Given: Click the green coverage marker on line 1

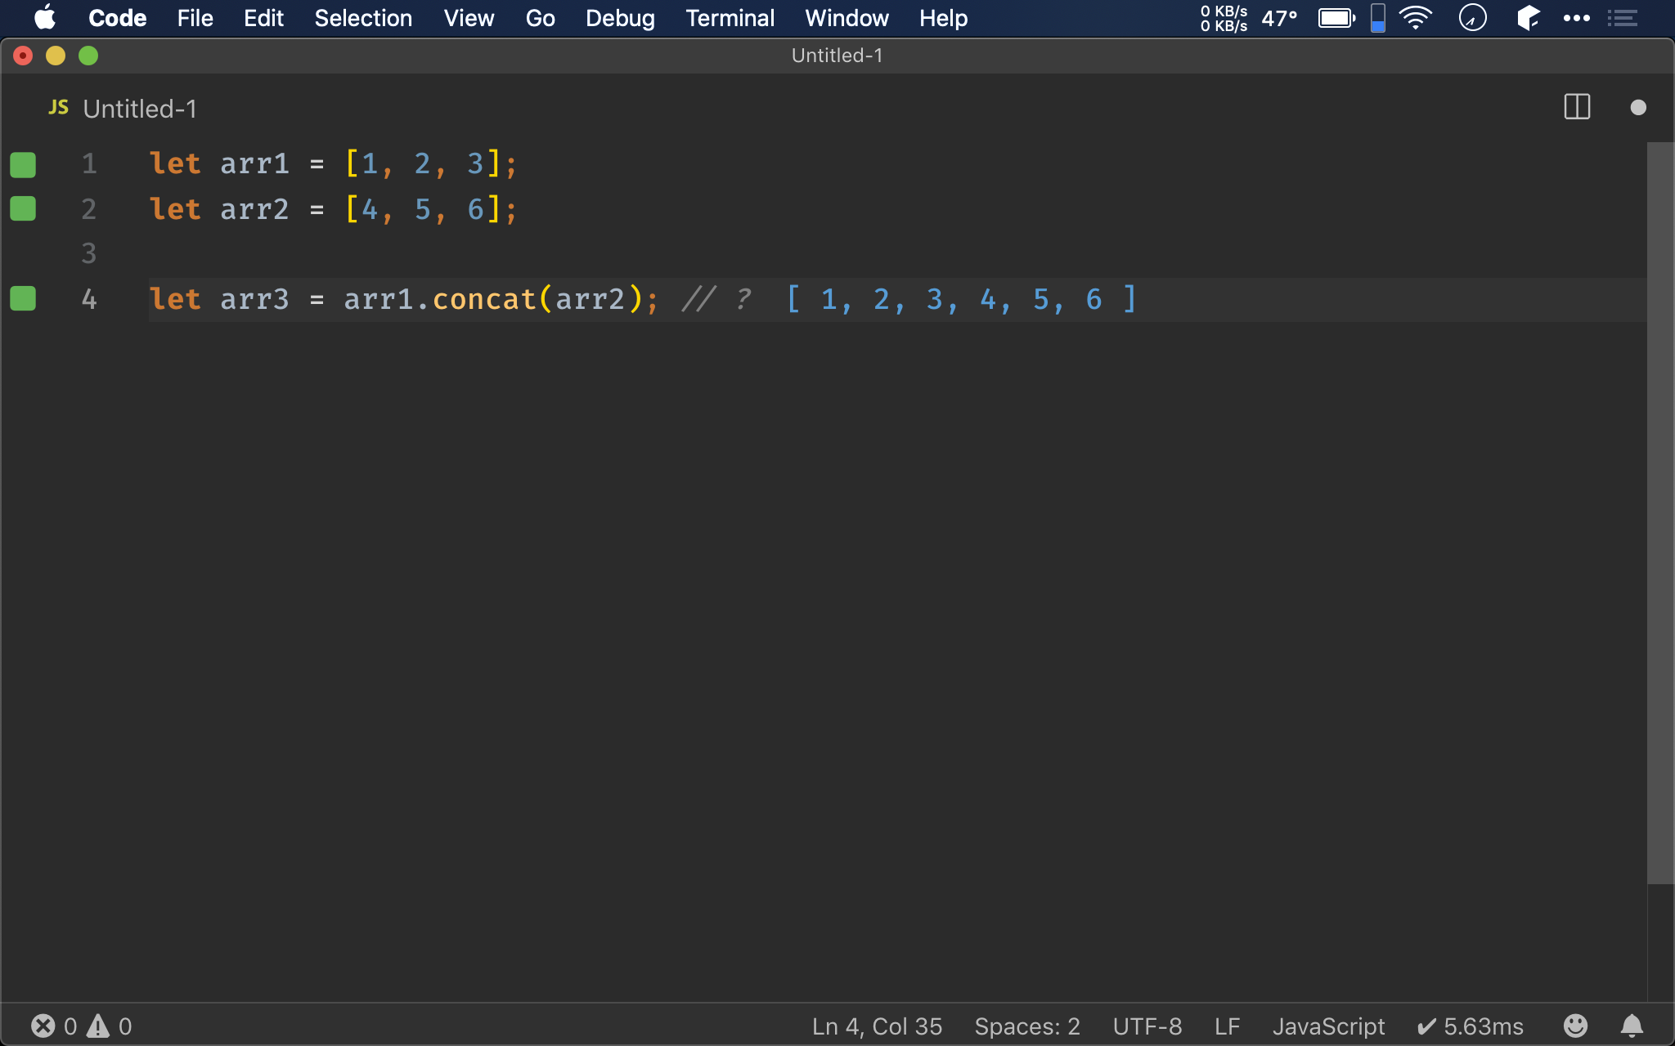Looking at the screenshot, I should [23, 164].
